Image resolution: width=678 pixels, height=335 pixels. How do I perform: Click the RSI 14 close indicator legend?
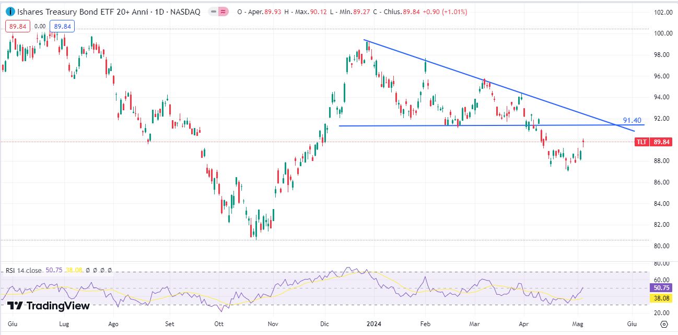click(x=24, y=270)
